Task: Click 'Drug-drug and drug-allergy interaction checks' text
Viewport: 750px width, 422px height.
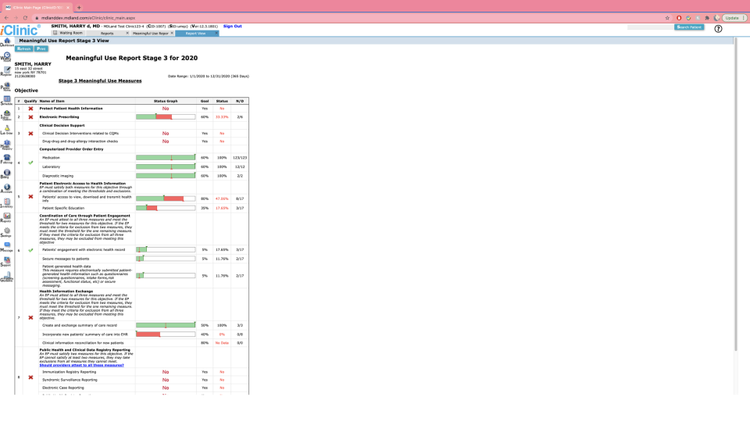Action: pyautogui.click(x=80, y=141)
